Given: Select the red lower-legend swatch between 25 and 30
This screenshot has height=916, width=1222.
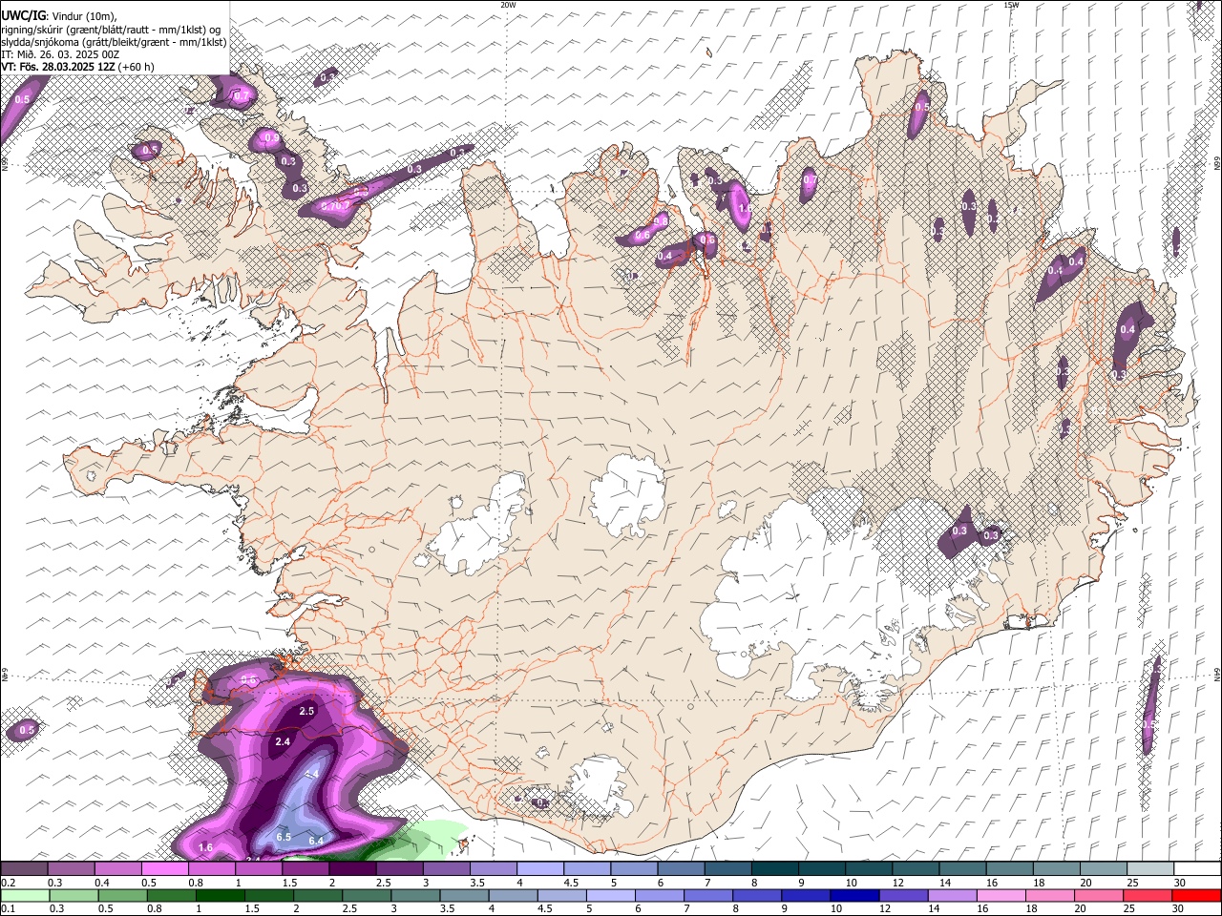Looking at the screenshot, I should click(x=1149, y=895).
